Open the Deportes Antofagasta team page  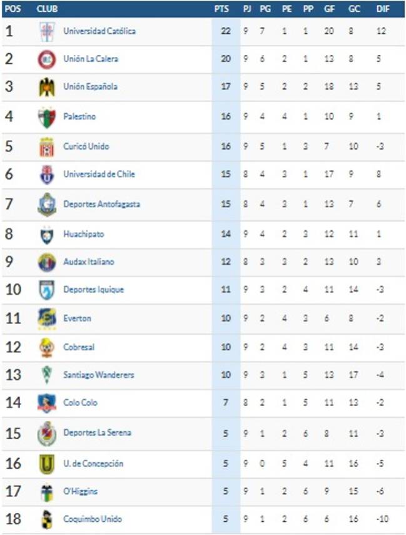tap(102, 204)
